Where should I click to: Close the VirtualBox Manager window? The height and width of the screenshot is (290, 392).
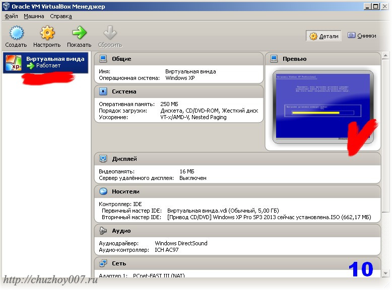pos(384,7)
